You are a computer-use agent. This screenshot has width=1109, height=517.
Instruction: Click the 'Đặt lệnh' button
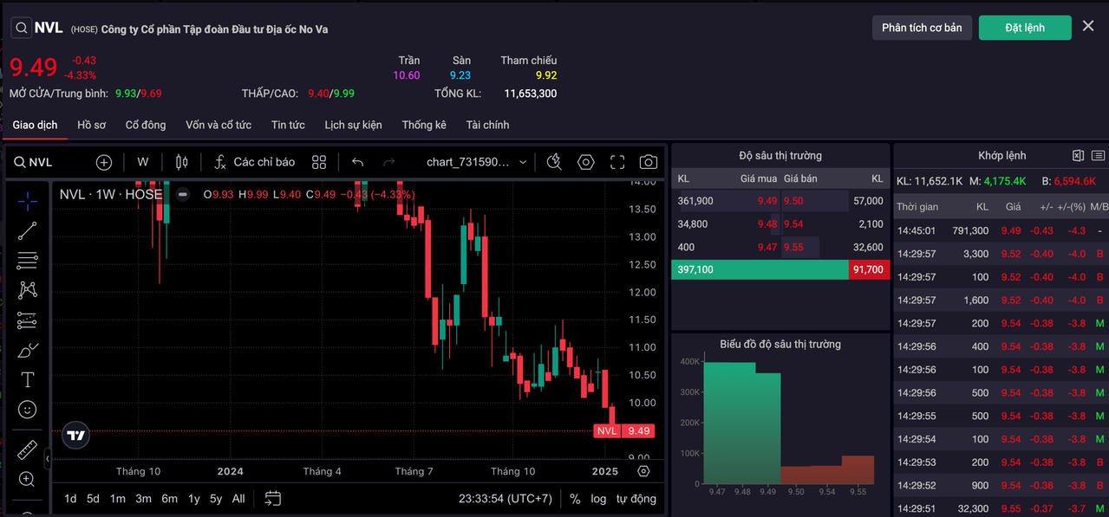click(1024, 28)
